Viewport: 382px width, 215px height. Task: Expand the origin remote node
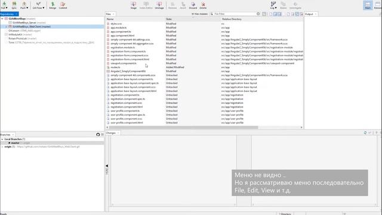coord(2,147)
